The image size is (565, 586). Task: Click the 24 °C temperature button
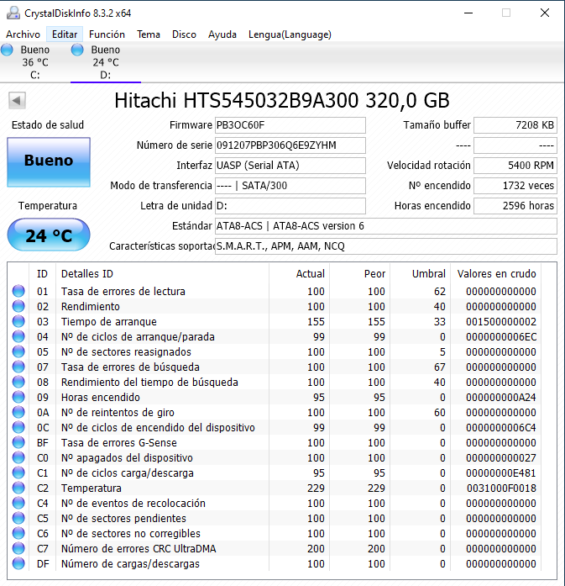(x=49, y=235)
